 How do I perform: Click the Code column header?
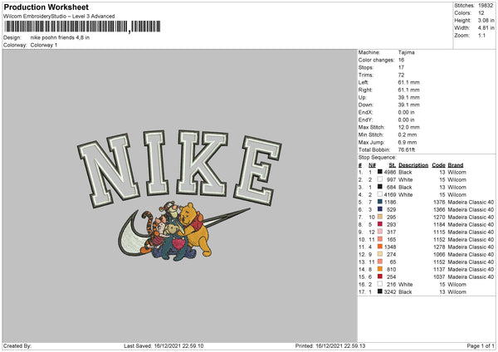click(438, 165)
